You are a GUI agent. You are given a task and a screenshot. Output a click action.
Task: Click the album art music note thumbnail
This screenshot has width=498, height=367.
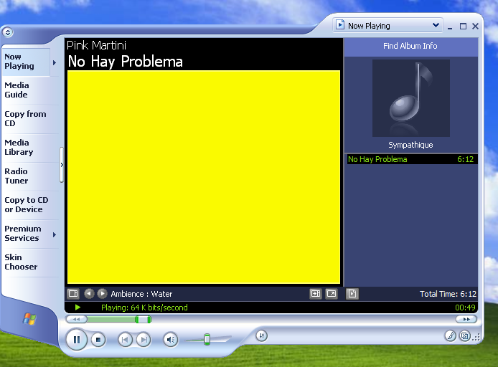point(411,98)
